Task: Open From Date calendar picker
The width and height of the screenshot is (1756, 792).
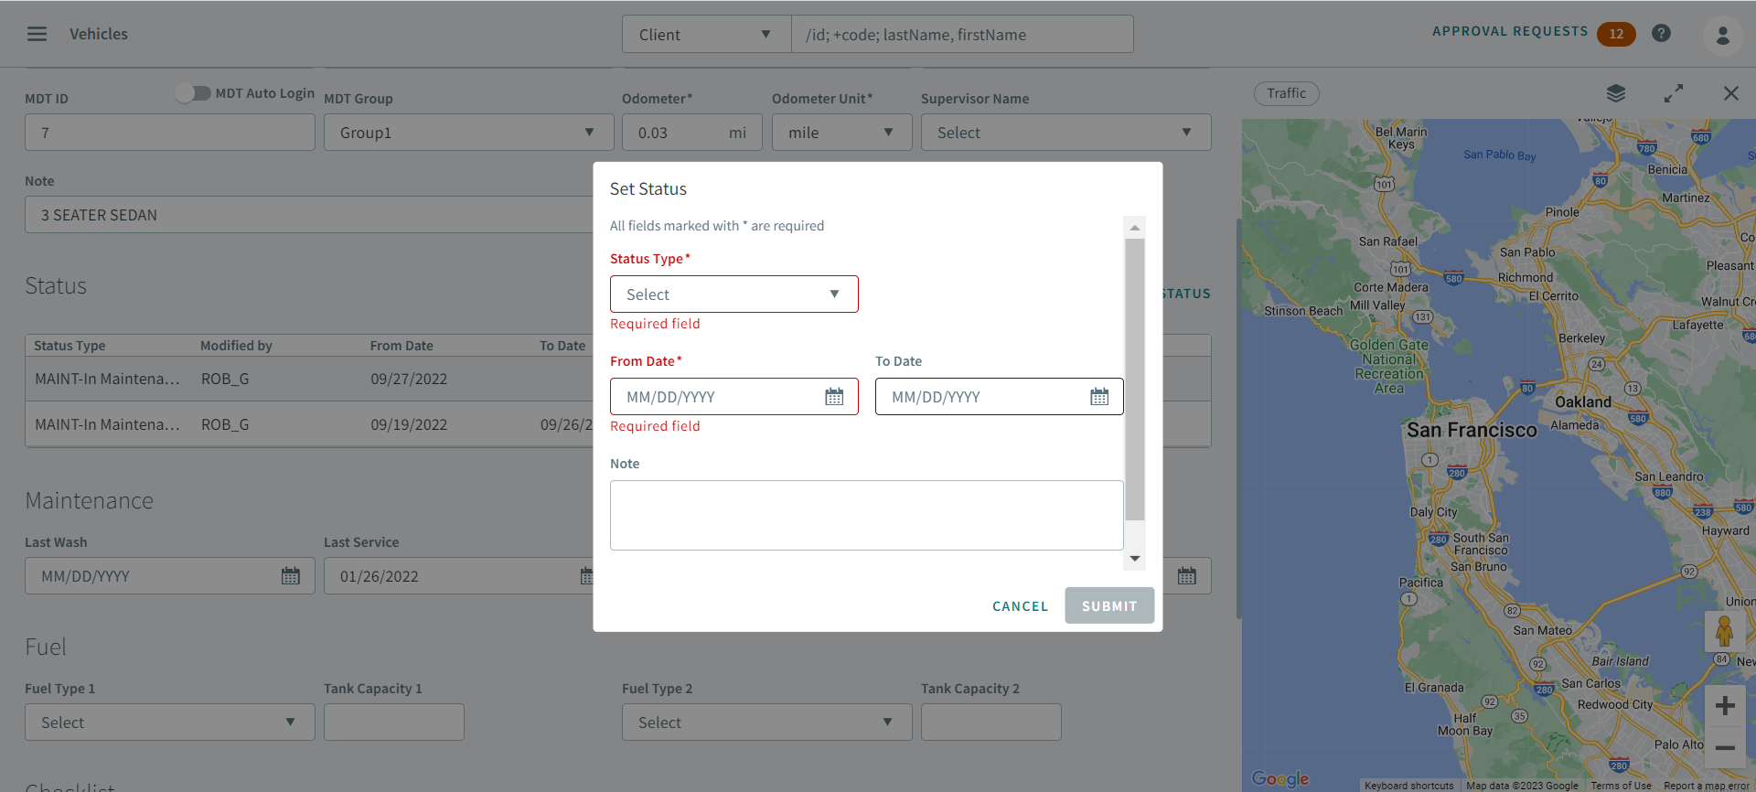Action: pyautogui.click(x=834, y=397)
